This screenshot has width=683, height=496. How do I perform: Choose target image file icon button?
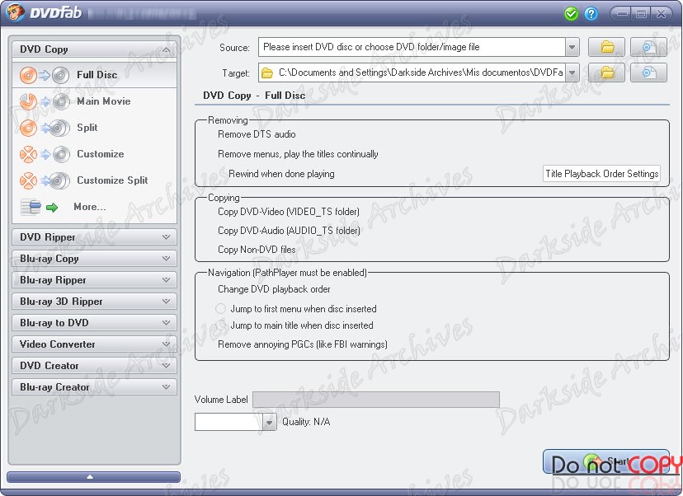click(x=648, y=73)
